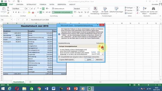The width and height of the screenshot is (162, 91).
Task: Decrease font size with small A icon
Action: pyautogui.click(x=34, y=9)
